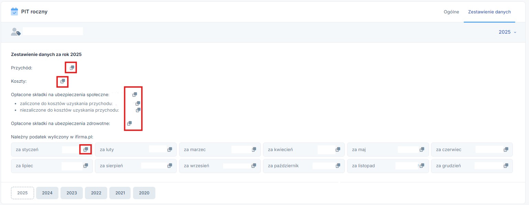
Task: Select year 2024 button
Action: [47, 193]
